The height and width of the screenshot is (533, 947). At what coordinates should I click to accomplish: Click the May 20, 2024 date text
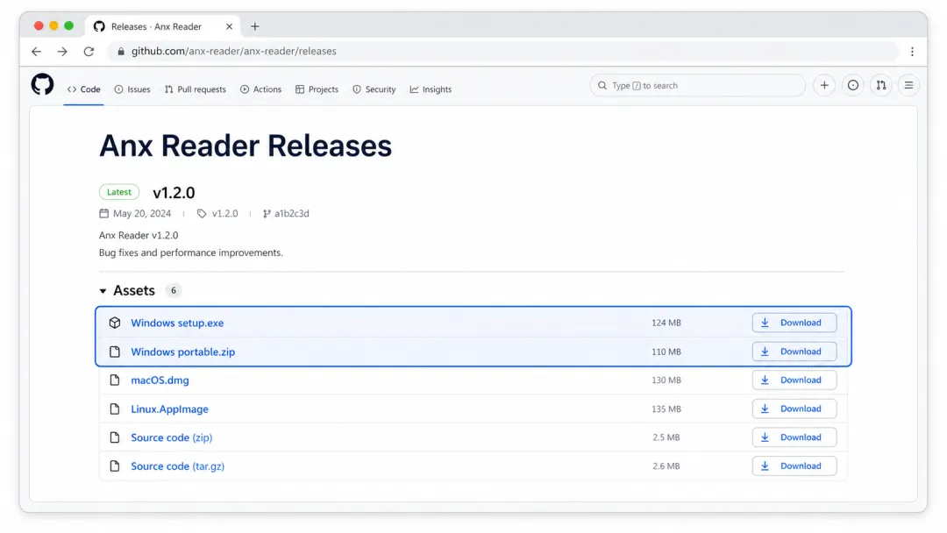(x=142, y=214)
